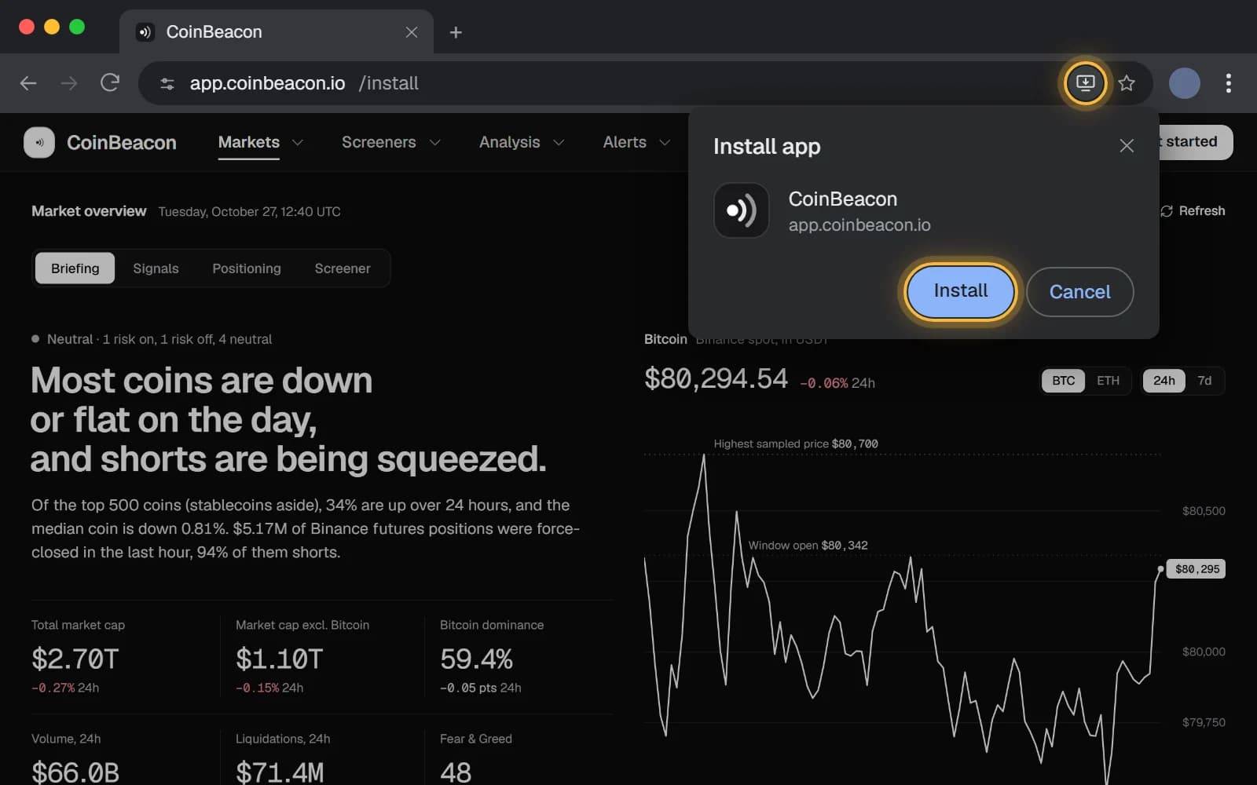Switch the chart to BTC

tap(1063, 381)
